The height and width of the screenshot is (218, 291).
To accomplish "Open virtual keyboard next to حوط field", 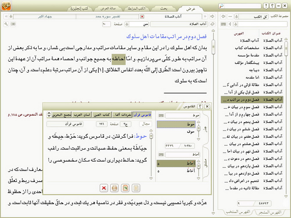I will [161, 115].
